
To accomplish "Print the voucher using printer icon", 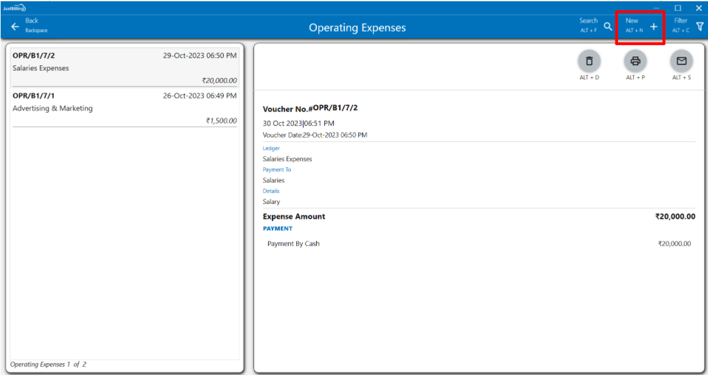I will [635, 61].
